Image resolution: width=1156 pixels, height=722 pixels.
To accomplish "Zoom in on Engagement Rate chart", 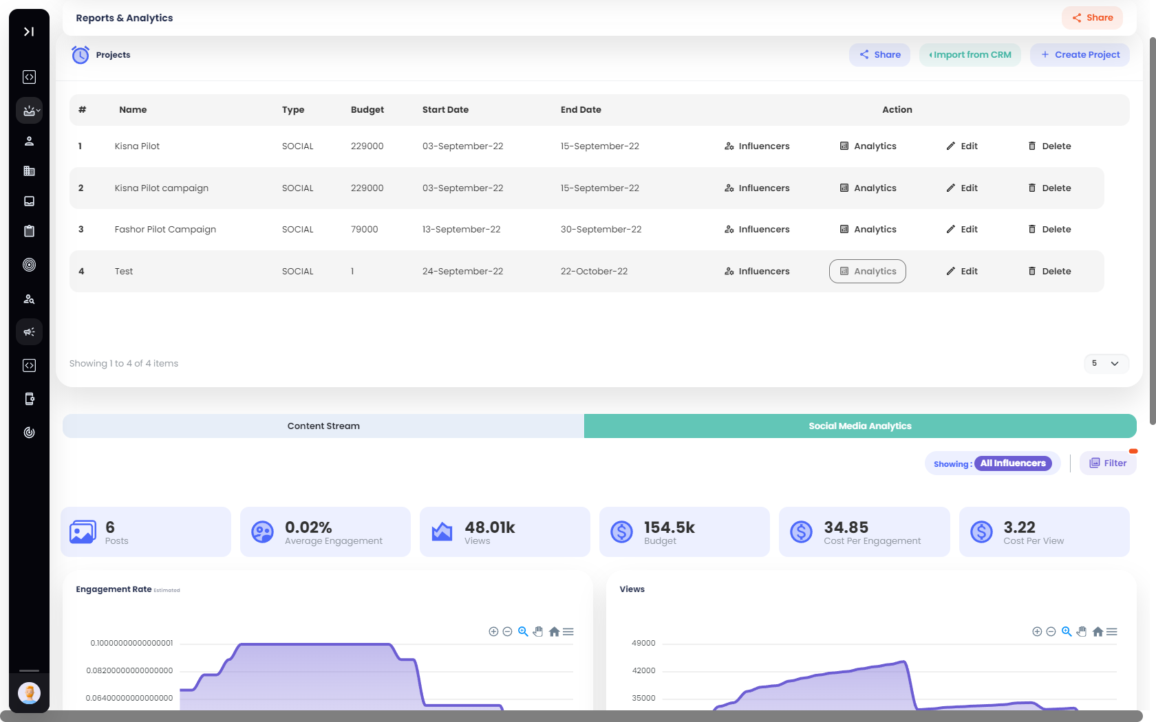I will point(493,631).
